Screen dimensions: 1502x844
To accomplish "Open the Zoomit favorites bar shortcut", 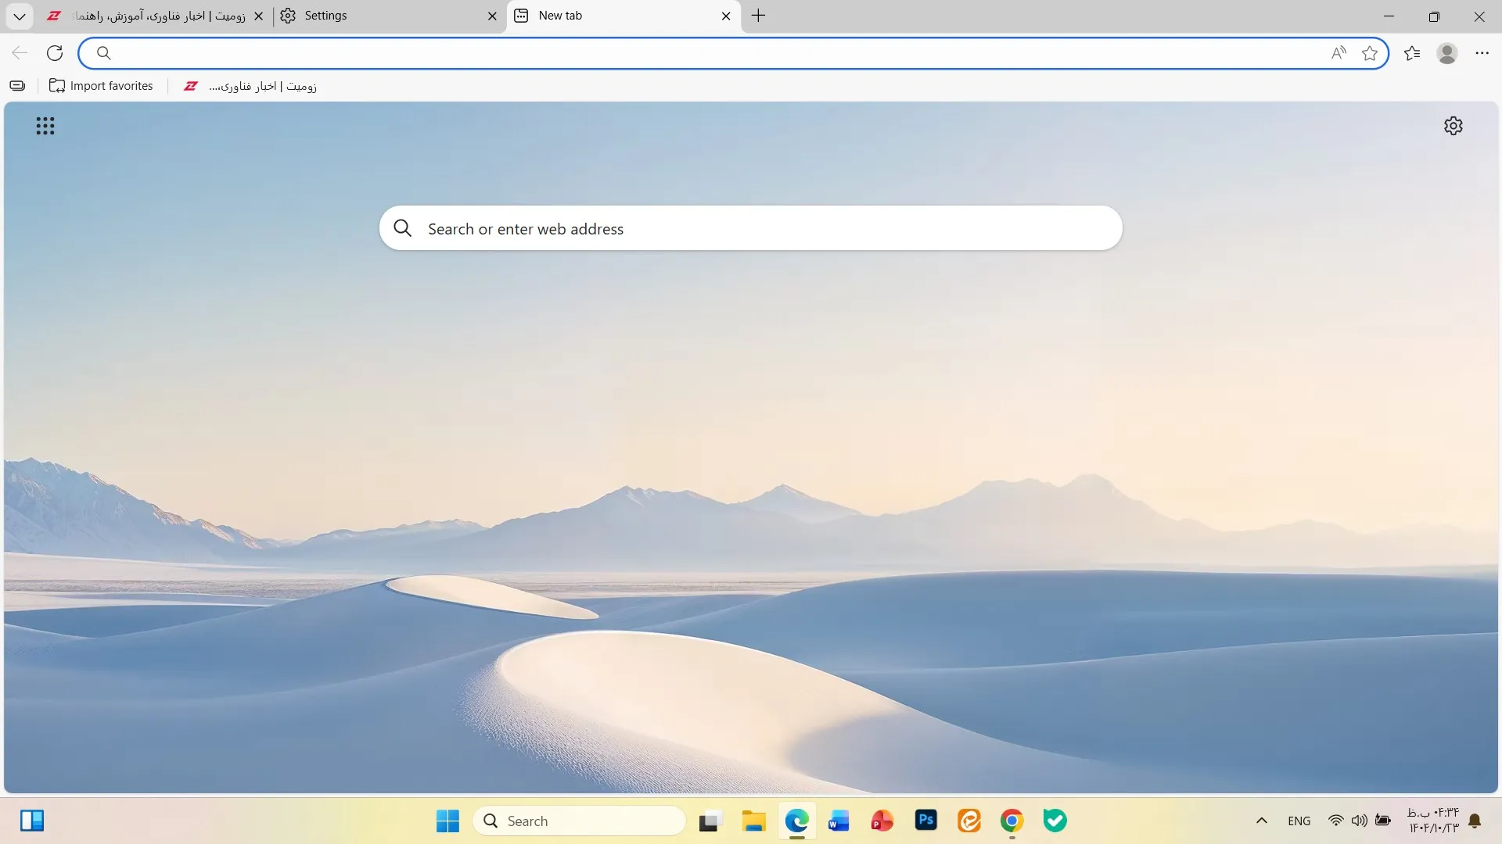I will pyautogui.click(x=250, y=86).
